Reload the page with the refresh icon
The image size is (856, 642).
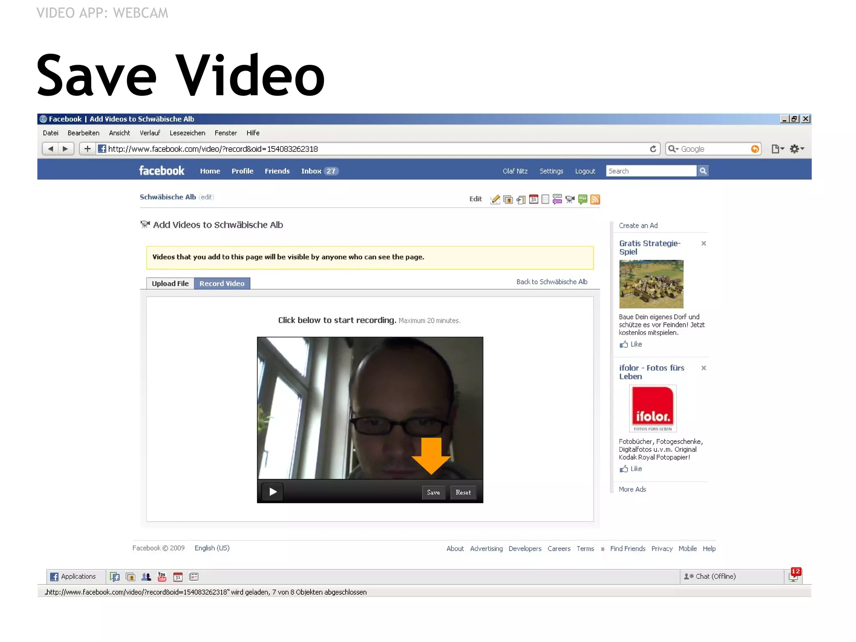pos(653,149)
